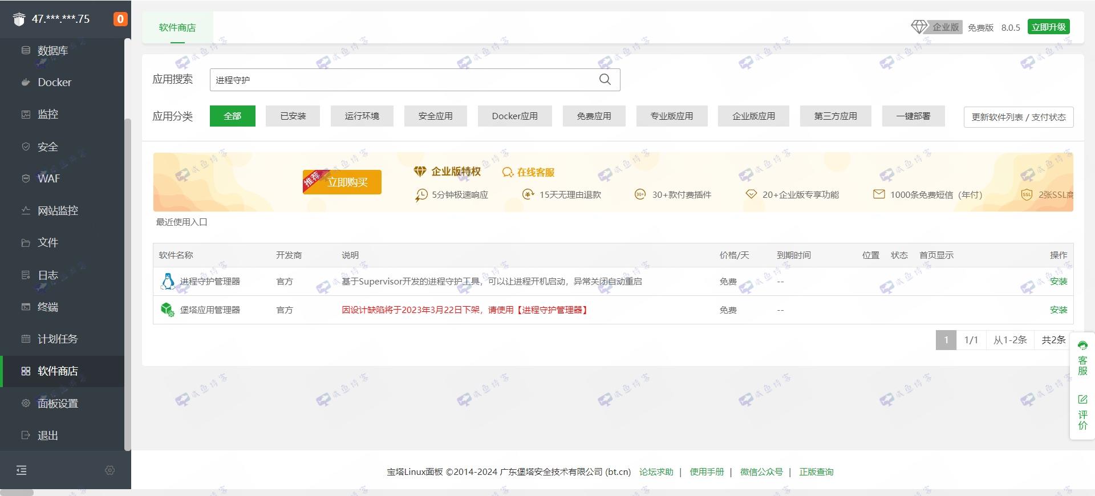This screenshot has height=496, width=1095.
Task: Click the 5分钟极速响应 chat icon
Action: [x=421, y=195]
